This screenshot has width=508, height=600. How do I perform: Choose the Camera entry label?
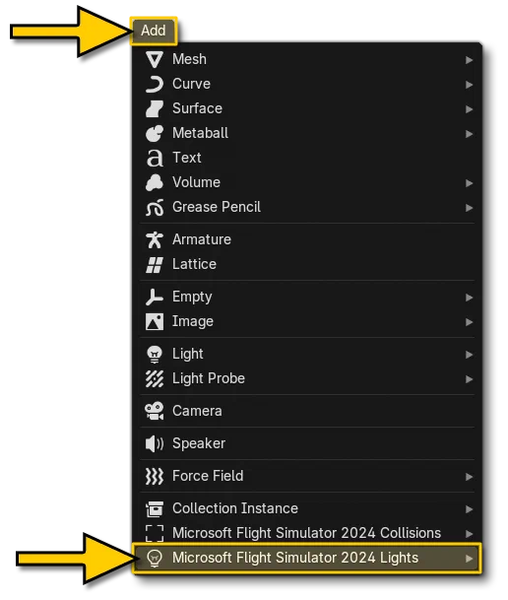coord(197,411)
